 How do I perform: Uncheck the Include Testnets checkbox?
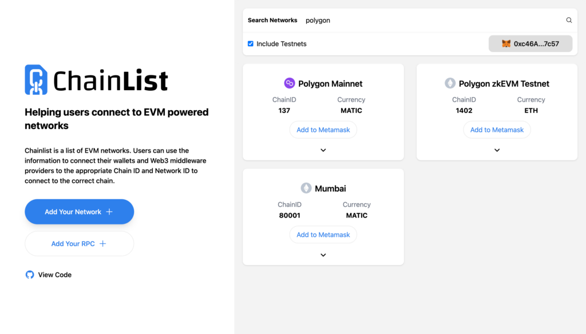pyautogui.click(x=251, y=43)
